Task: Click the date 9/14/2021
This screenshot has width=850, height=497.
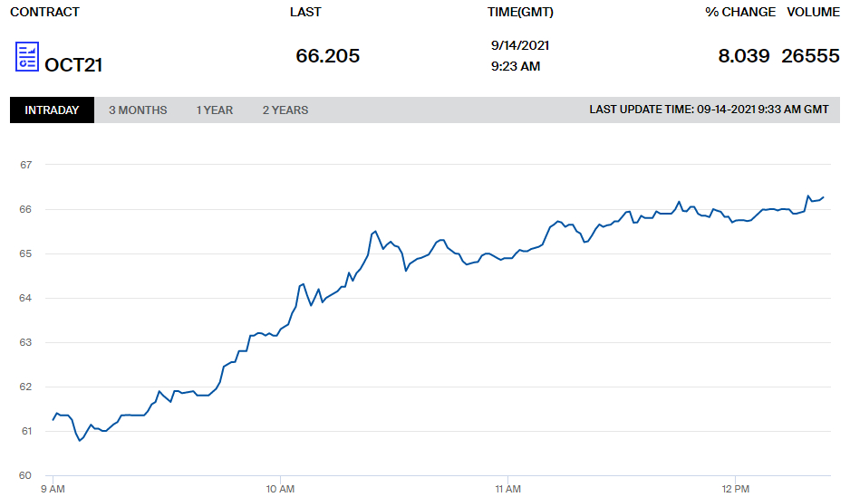Action: click(520, 45)
